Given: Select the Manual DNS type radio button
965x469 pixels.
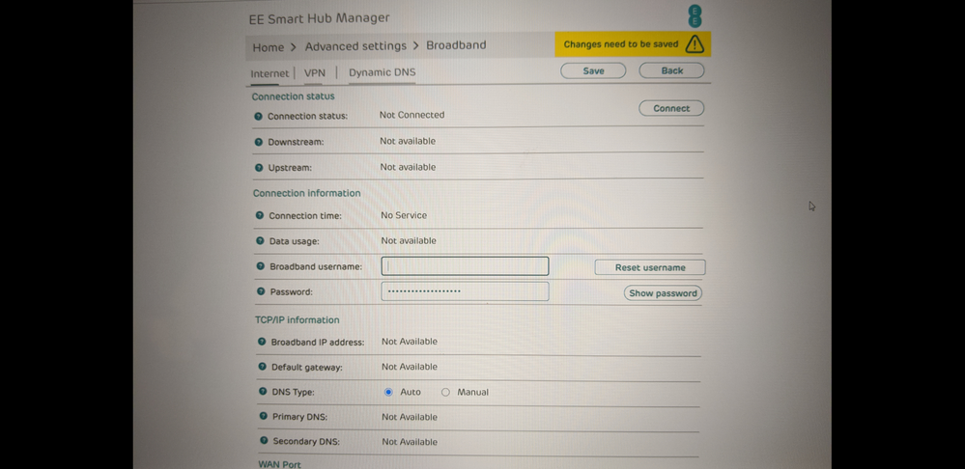Looking at the screenshot, I should point(445,392).
